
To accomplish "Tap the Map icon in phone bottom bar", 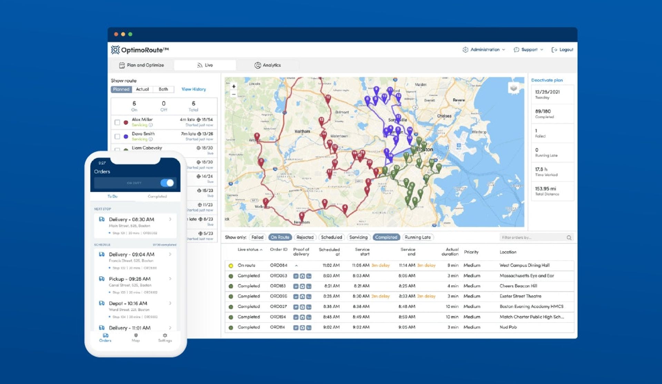I will point(136,335).
